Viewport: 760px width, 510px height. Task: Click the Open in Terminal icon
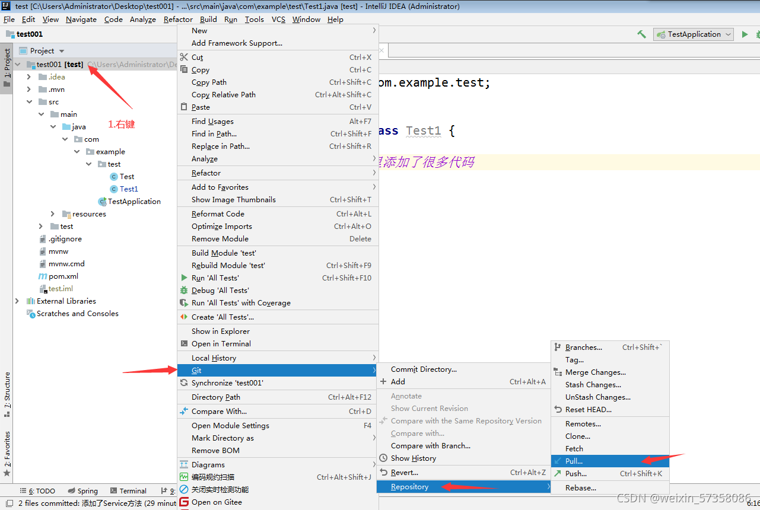pos(184,343)
